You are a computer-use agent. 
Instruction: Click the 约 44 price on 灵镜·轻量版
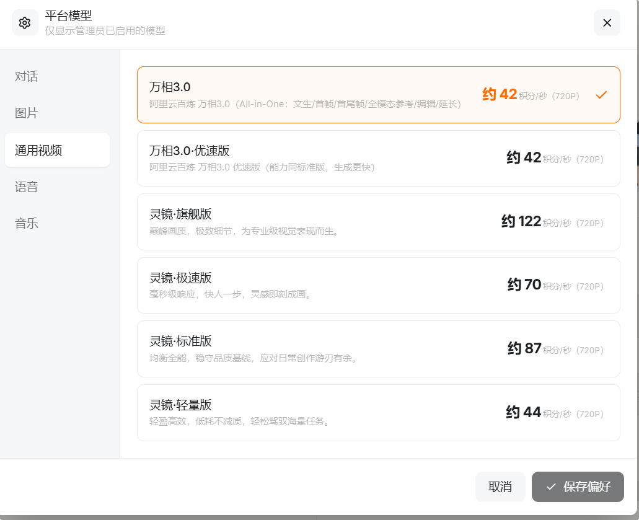click(x=524, y=412)
